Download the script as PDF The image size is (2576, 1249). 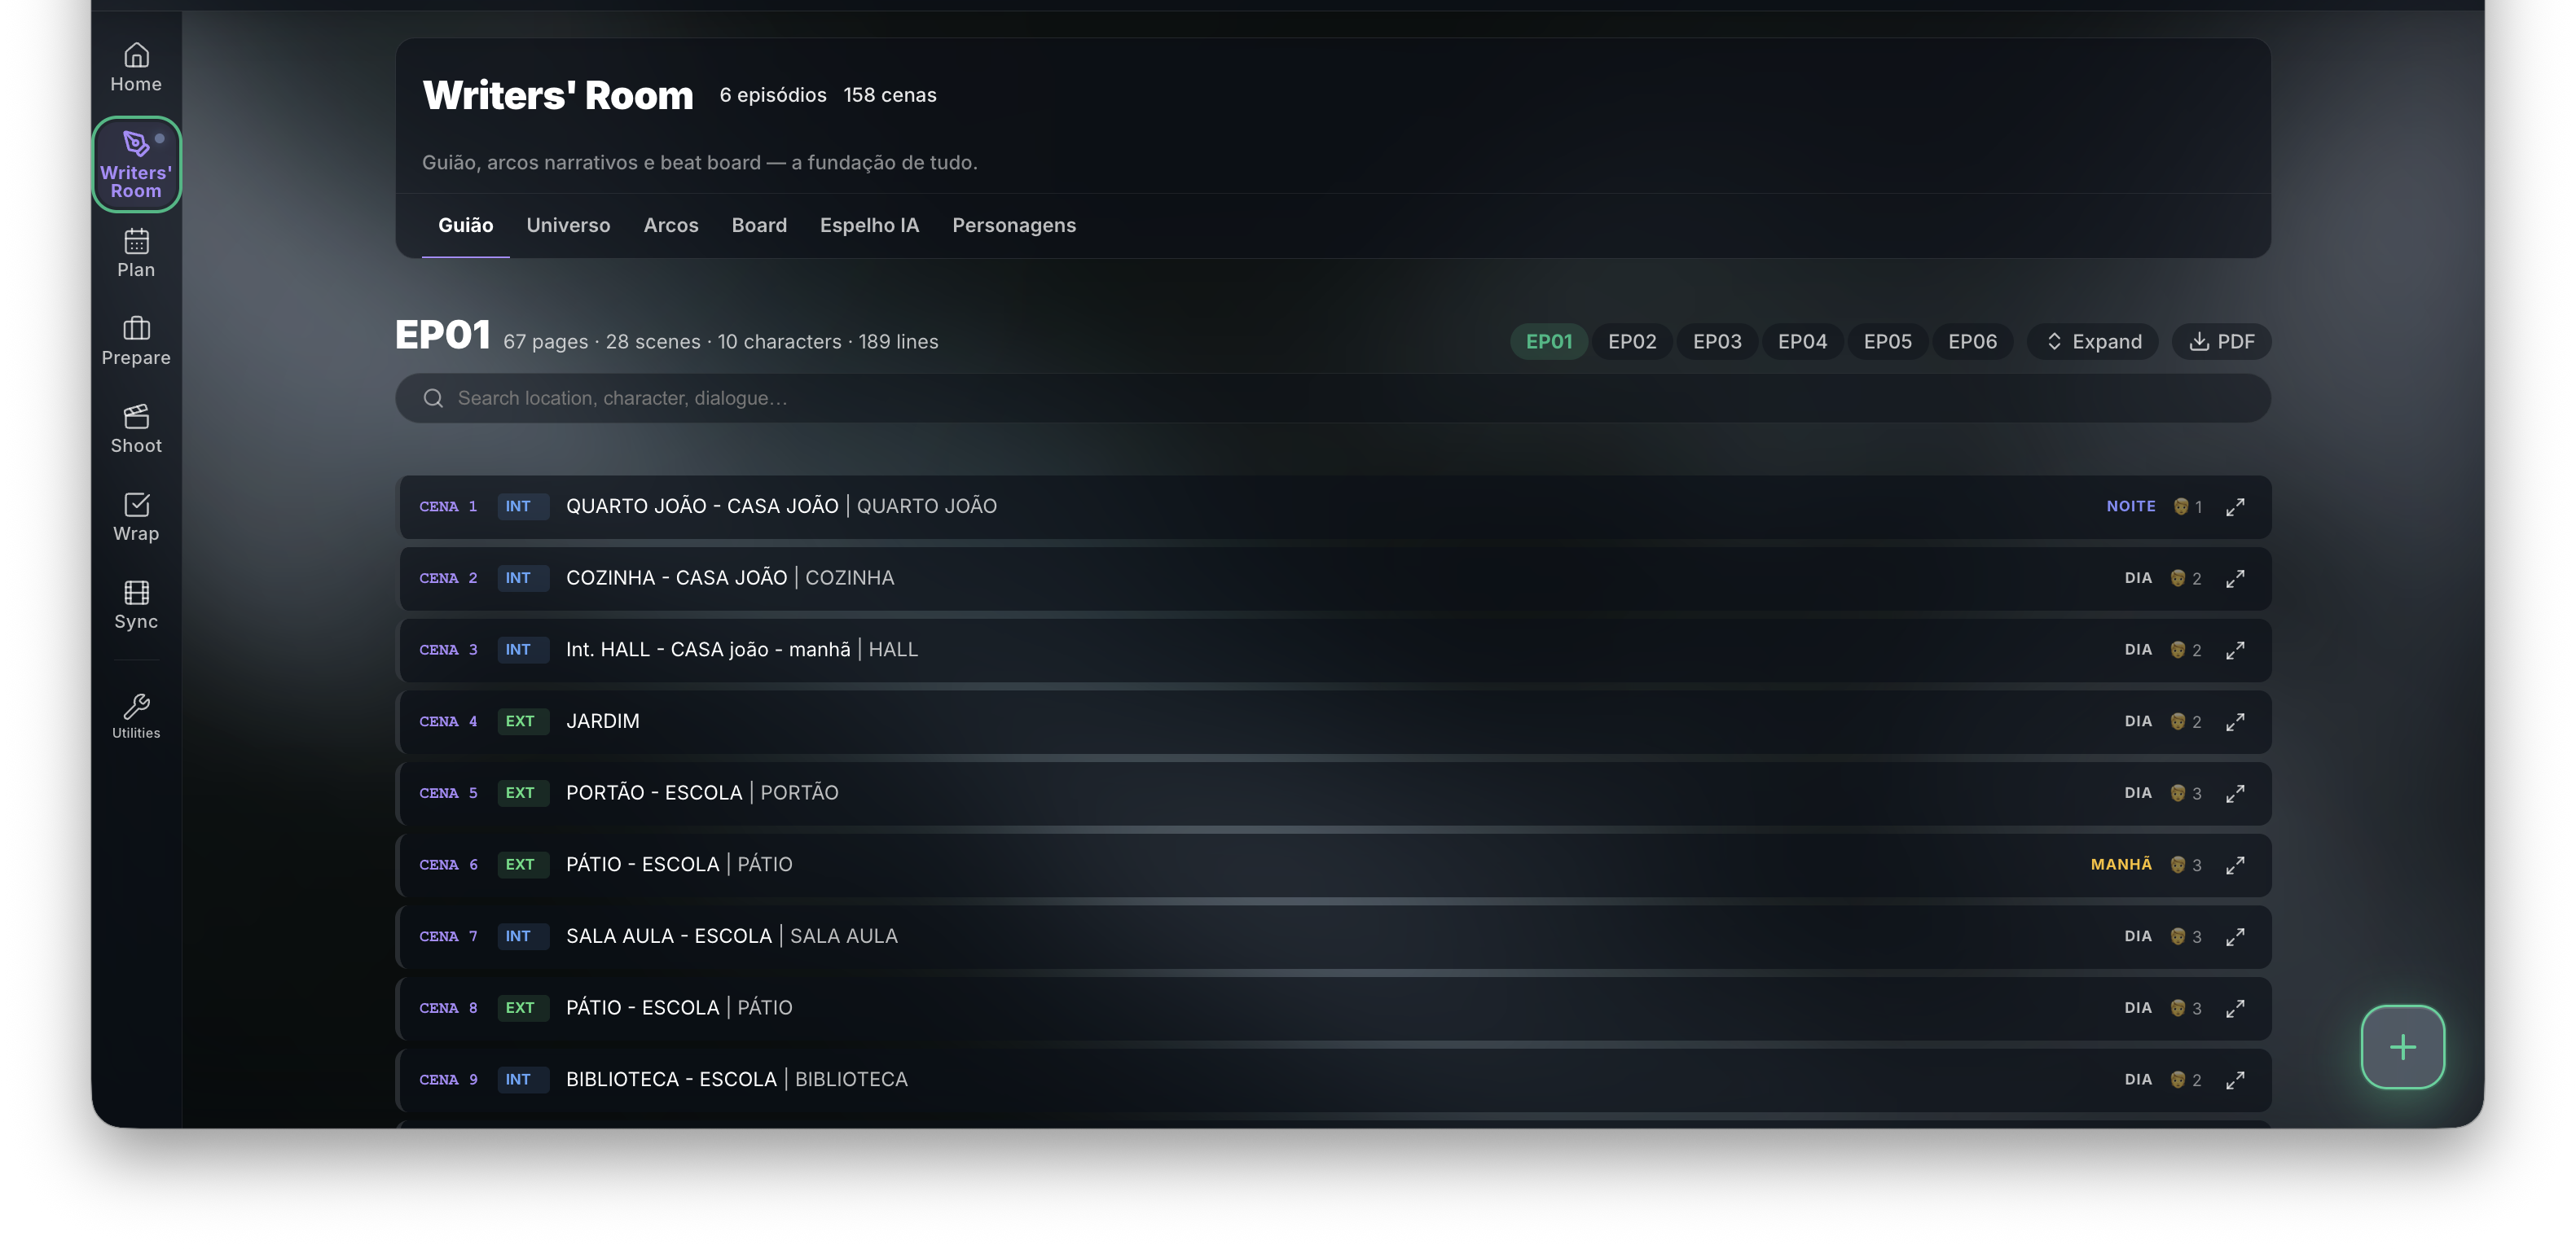(x=2221, y=342)
